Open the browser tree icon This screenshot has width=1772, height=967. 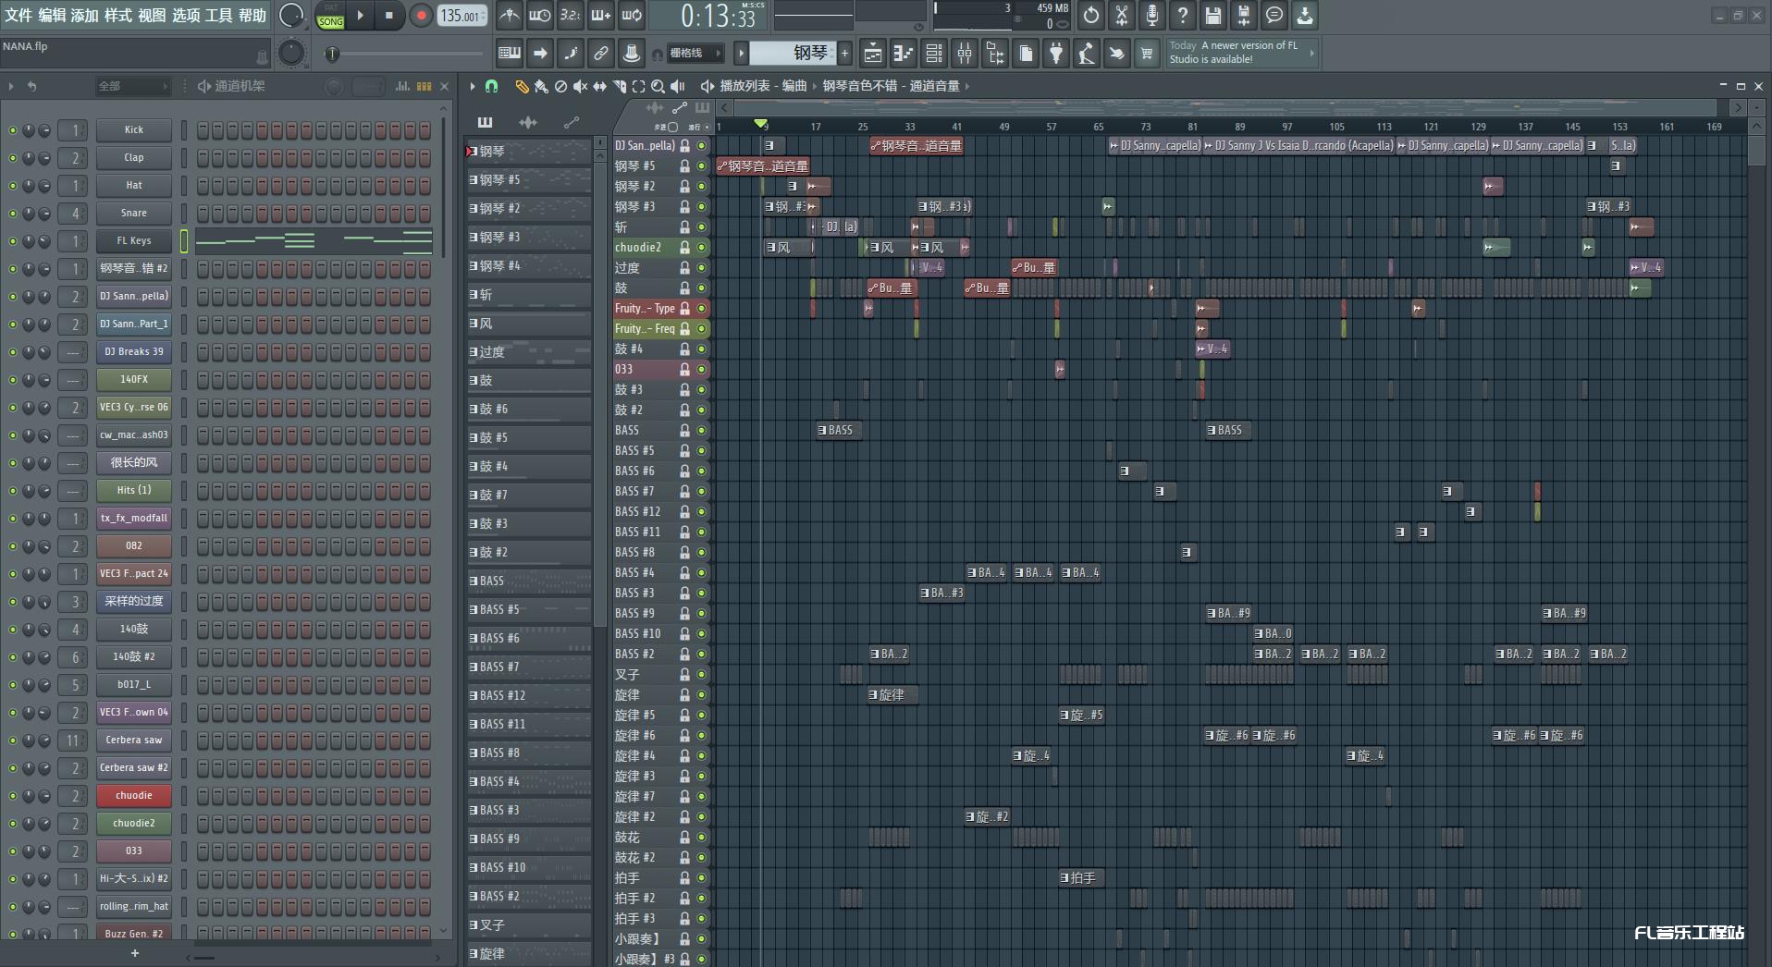[x=995, y=54]
